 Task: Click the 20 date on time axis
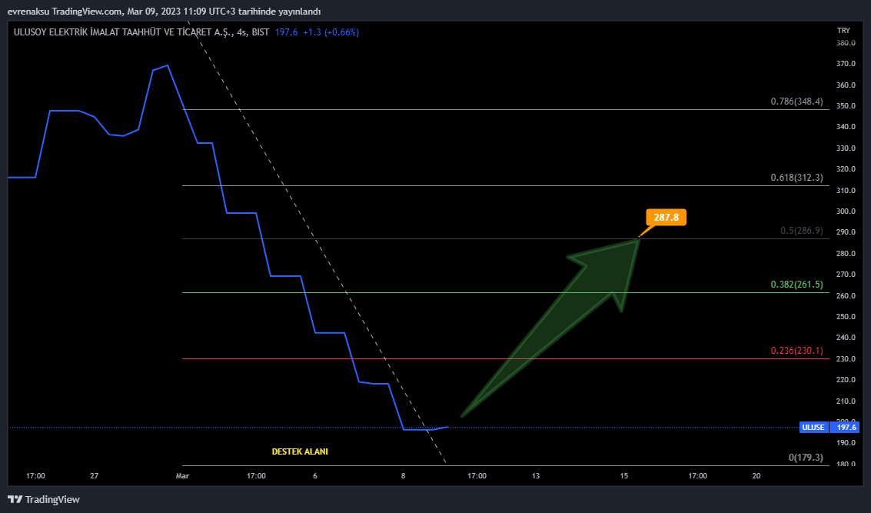756,476
